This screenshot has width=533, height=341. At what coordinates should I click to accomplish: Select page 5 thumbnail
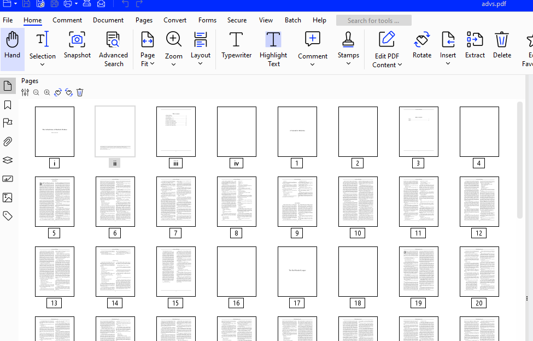point(54,202)
